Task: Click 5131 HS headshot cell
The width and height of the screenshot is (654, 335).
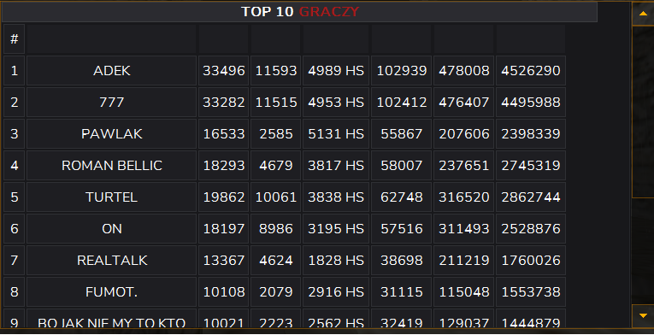Action: click(336, 134)
